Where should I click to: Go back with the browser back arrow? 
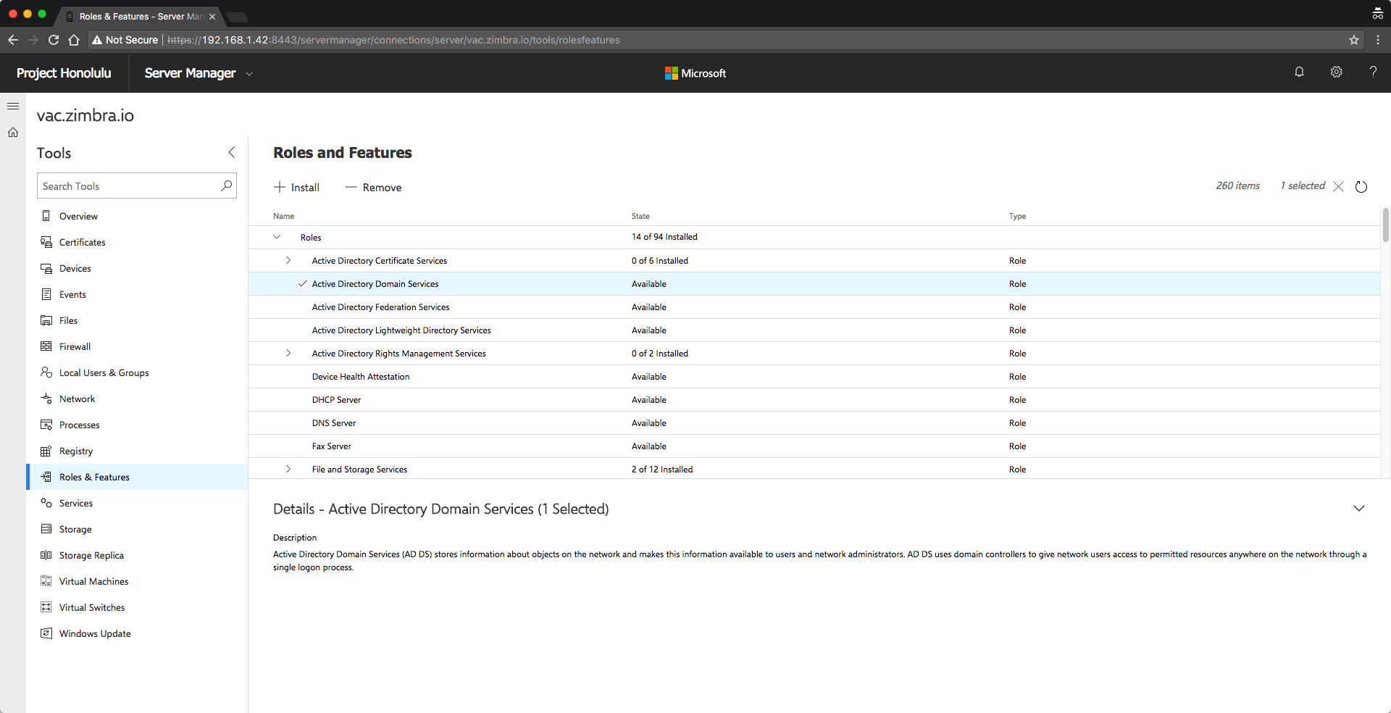pyautogui.click(x=13, y=40)
